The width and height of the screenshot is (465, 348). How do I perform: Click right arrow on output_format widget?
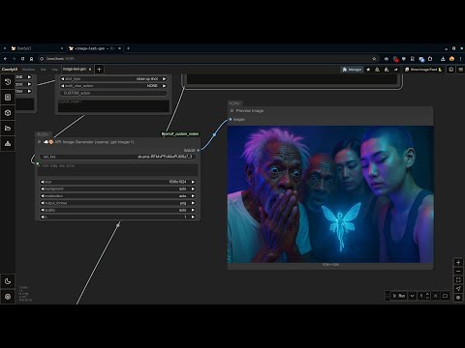[x=193, y=203]
